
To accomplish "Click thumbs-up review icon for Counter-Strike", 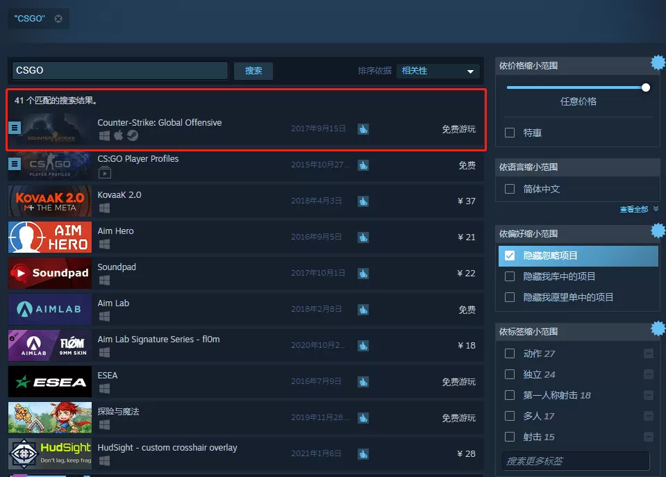I will [x=363, y=129].
